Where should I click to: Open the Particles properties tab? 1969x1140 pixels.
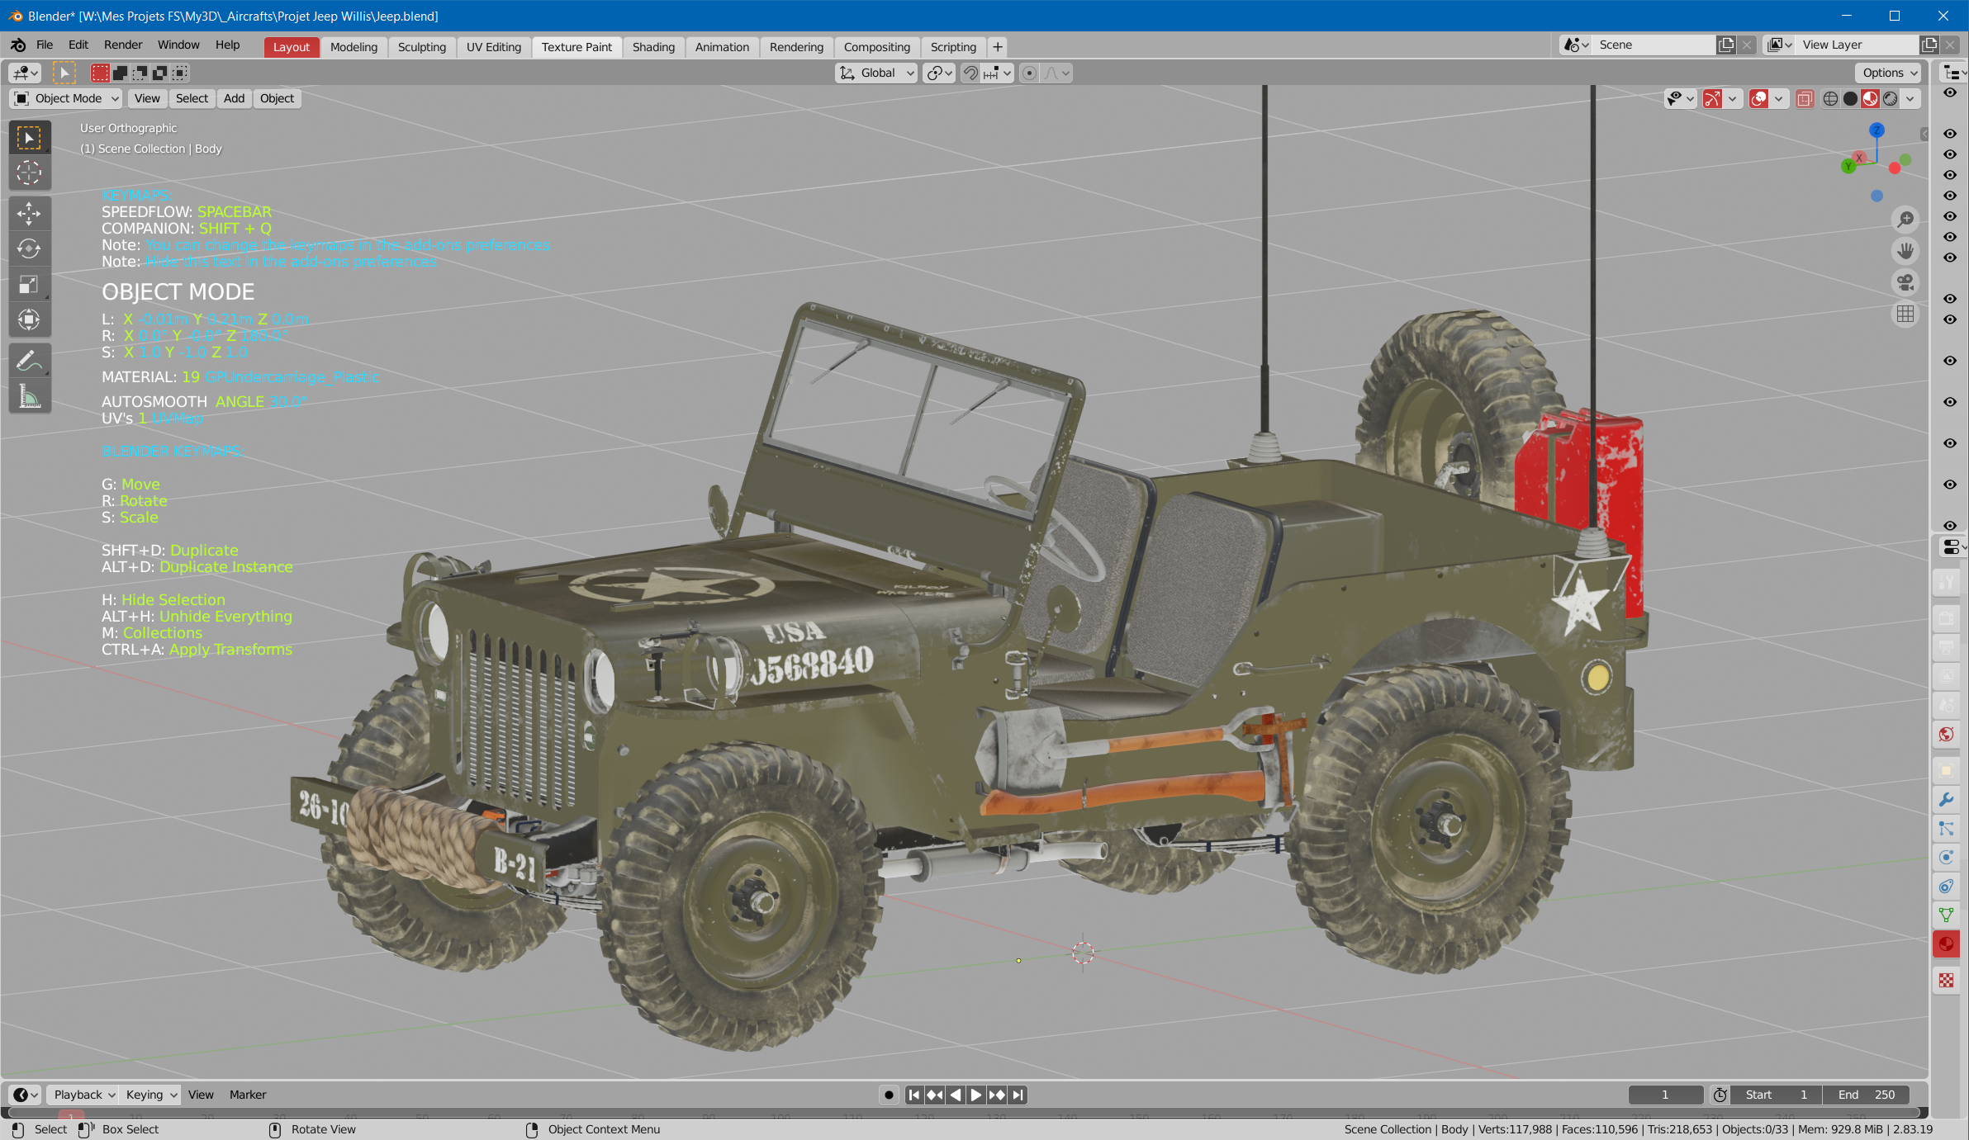[x=1947, y=829]
